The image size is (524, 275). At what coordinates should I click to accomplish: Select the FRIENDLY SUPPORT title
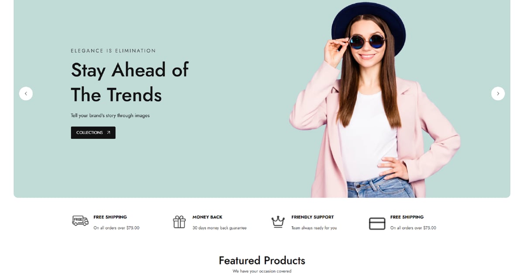pyautogui.click(x=313, y=217)
